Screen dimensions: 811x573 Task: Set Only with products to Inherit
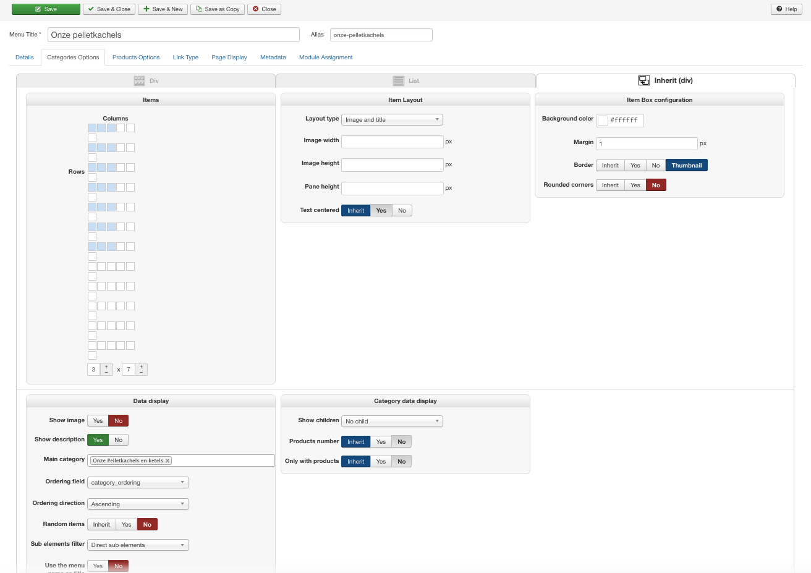(x=355, y=462)
